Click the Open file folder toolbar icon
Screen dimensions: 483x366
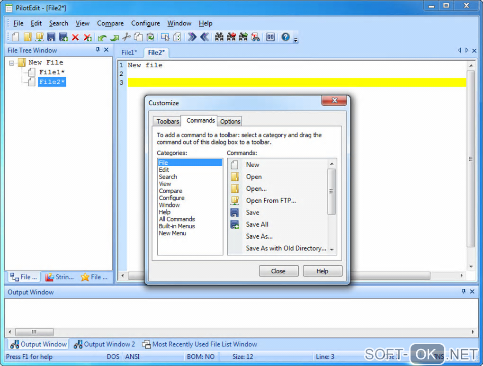[x=28, y=37]
